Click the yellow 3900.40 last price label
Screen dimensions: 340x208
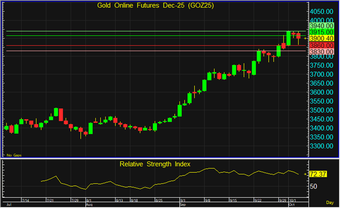tap(322, 38)
